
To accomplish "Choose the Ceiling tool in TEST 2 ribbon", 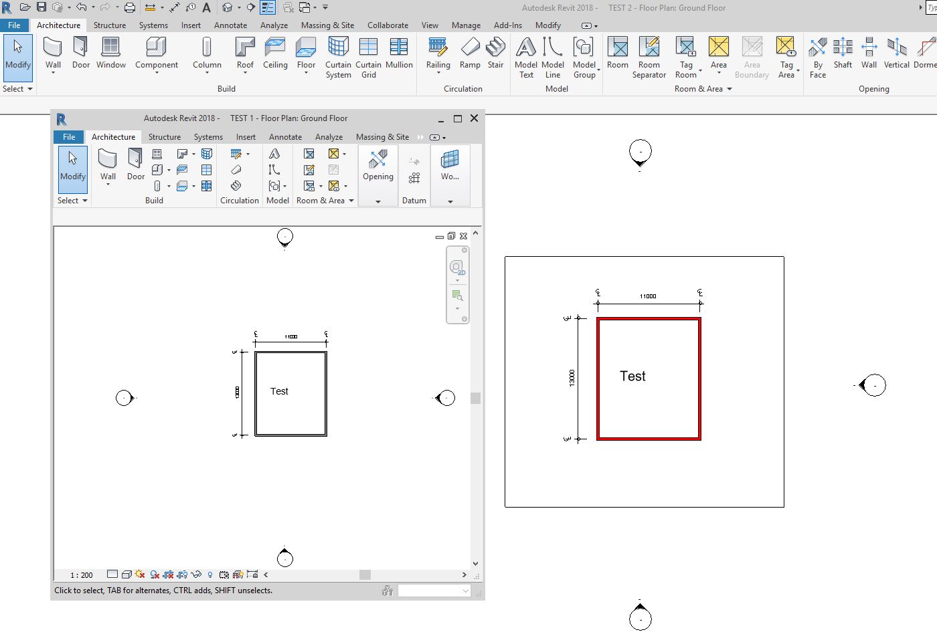I will point(275,53).
